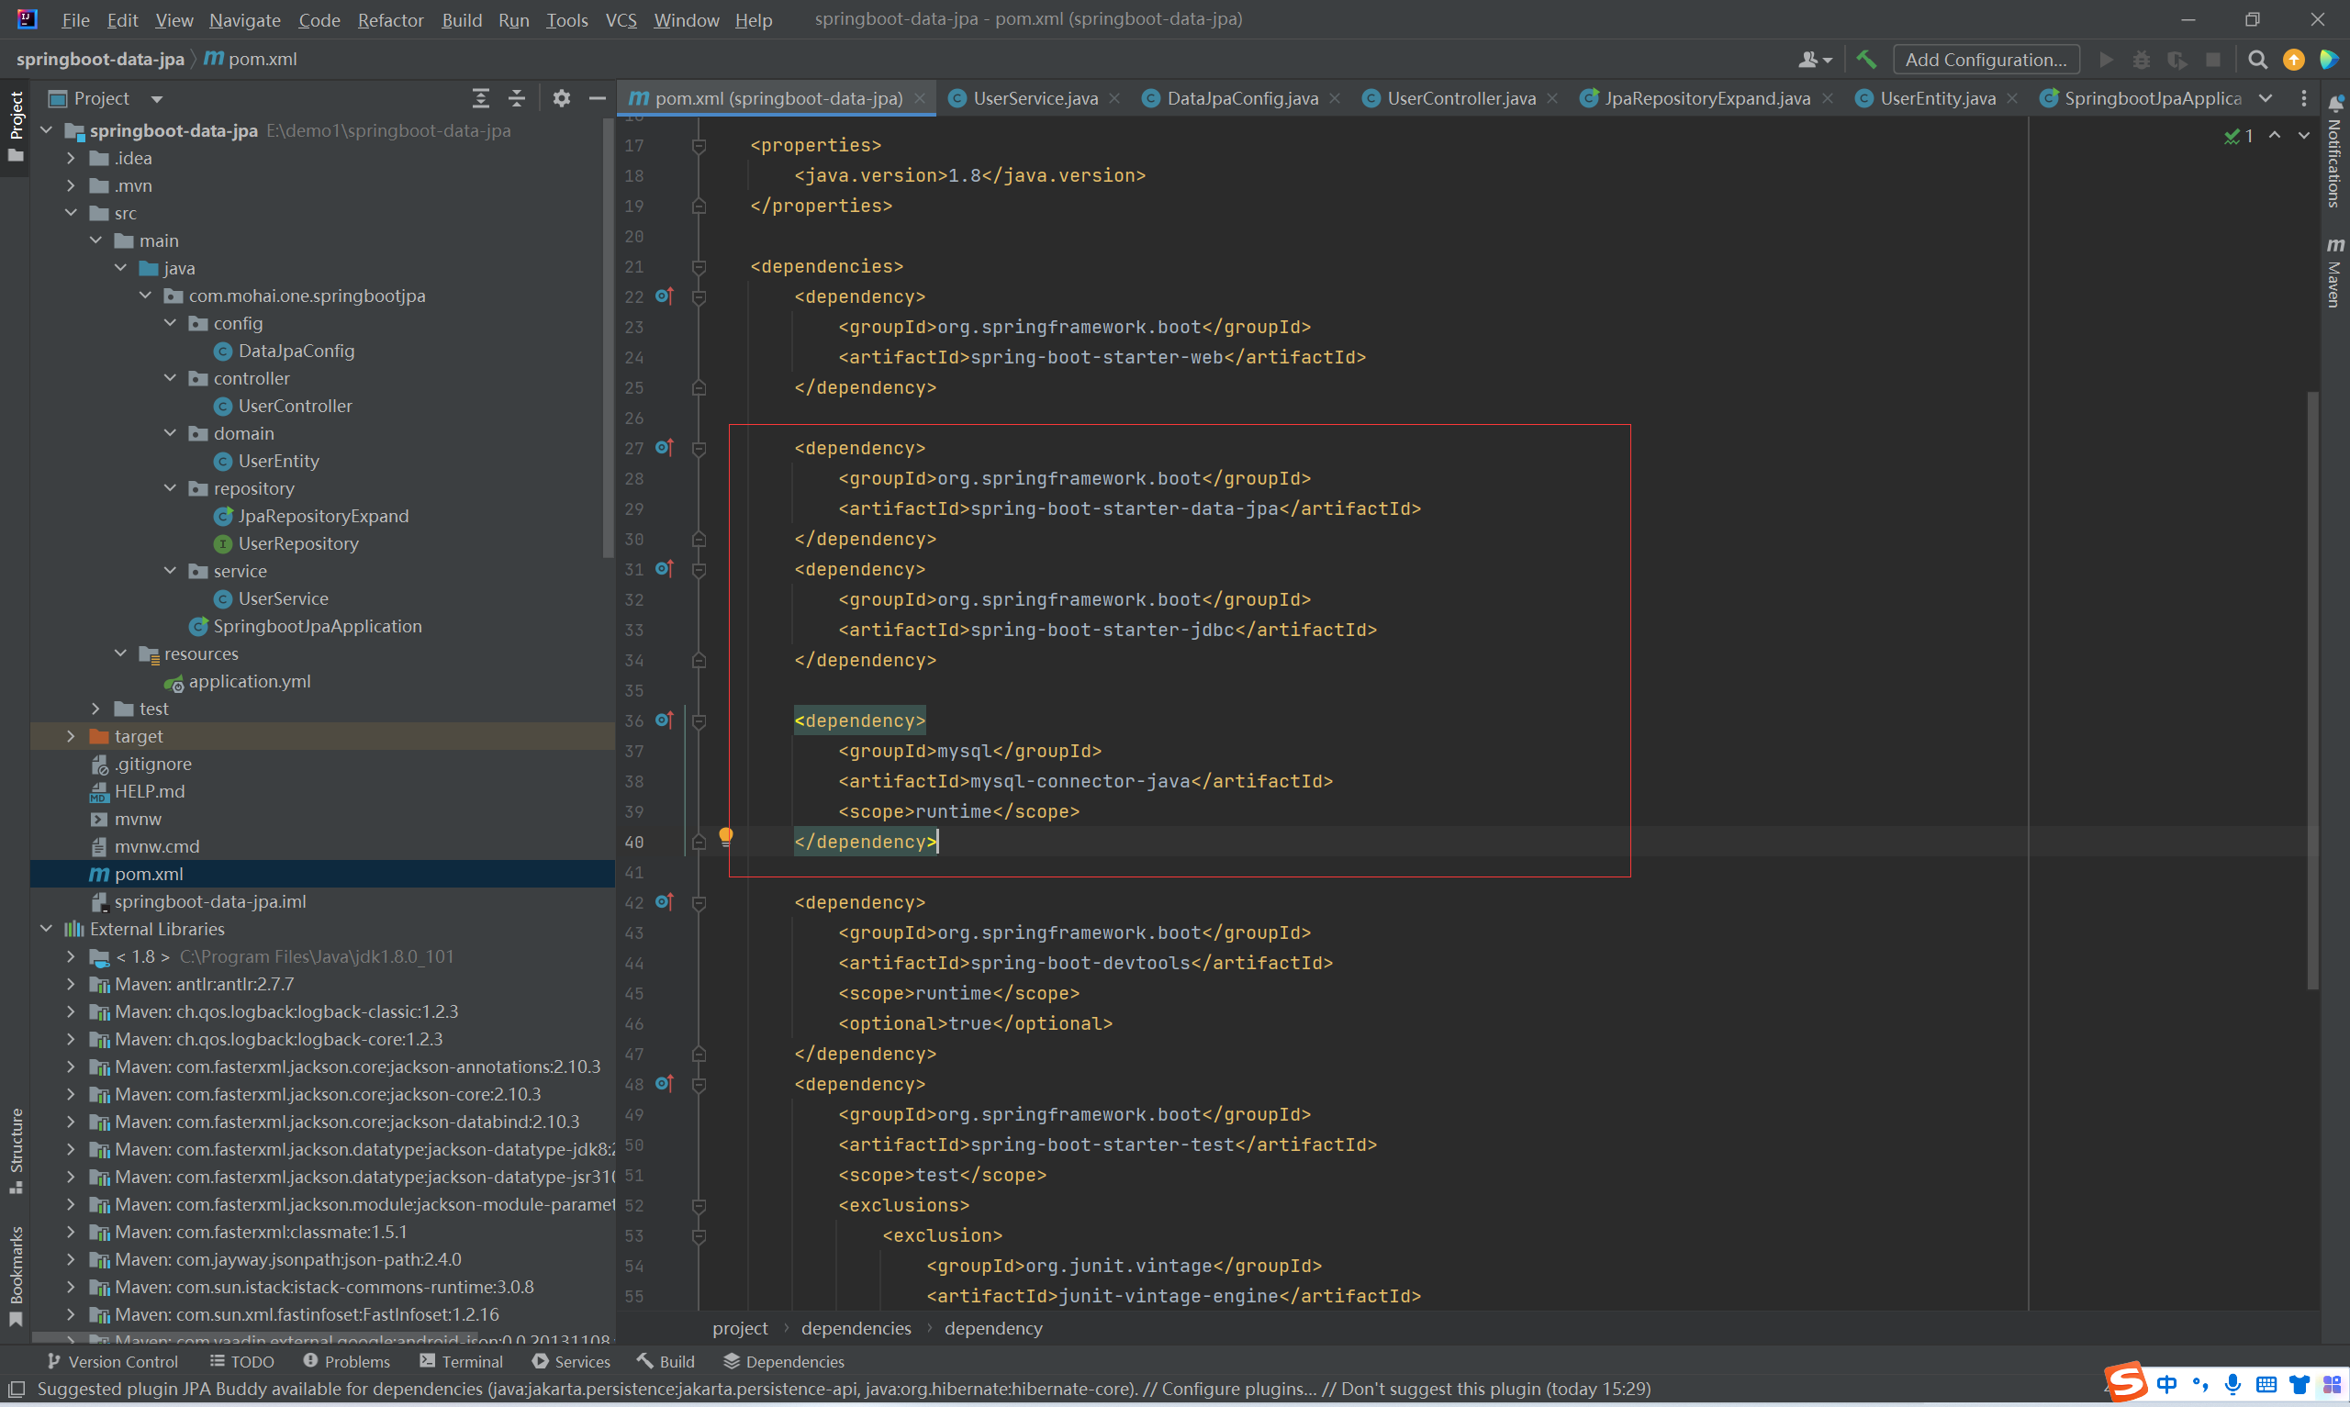The height and width of the screenshot is (1407, 2350).
Task: Click Collapse All icon in Project panel
Action: click(517, 98)
